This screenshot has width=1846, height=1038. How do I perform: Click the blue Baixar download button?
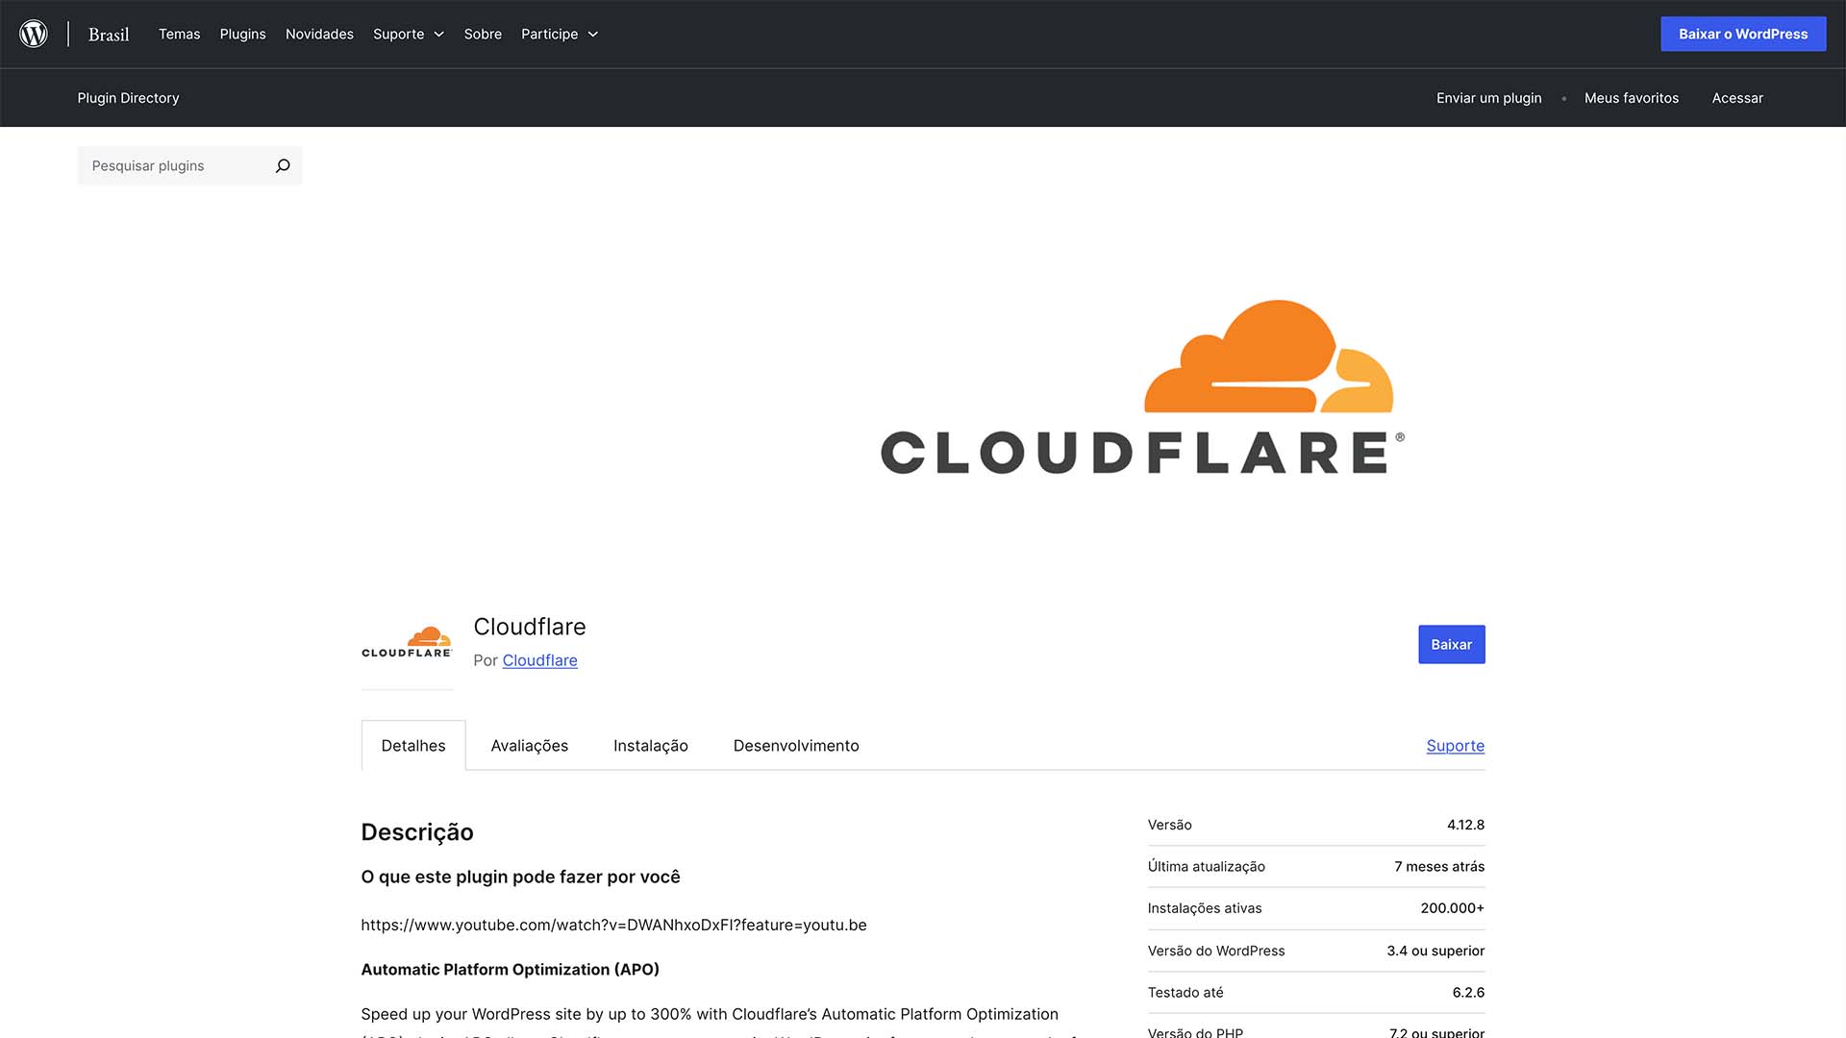point(1451,644)
